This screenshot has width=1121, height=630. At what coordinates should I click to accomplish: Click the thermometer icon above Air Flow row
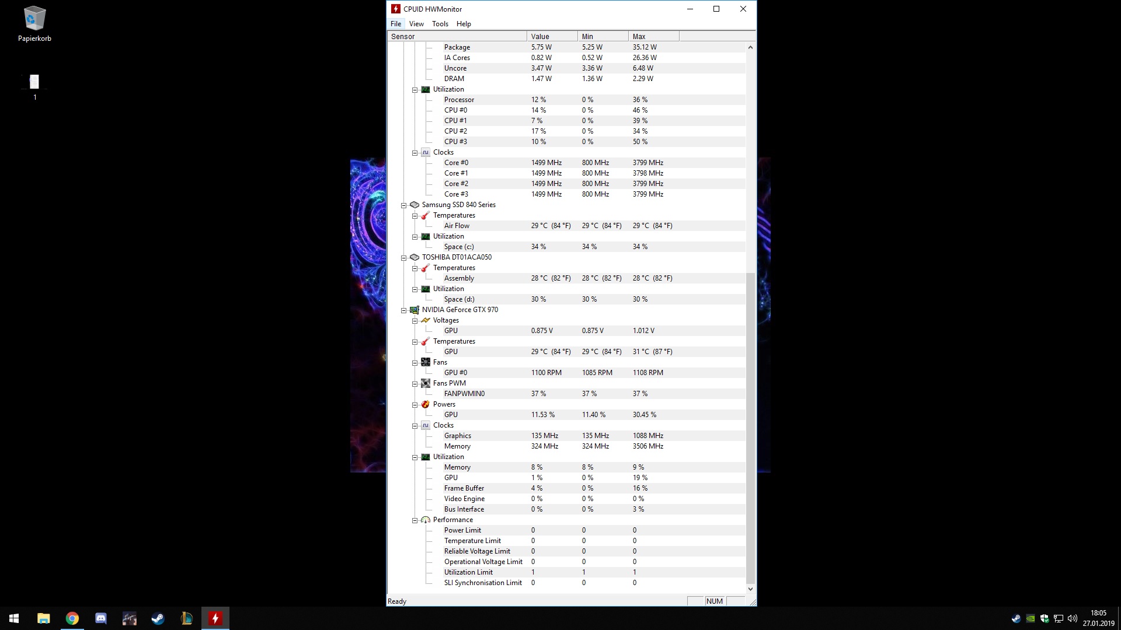[426, 215]
